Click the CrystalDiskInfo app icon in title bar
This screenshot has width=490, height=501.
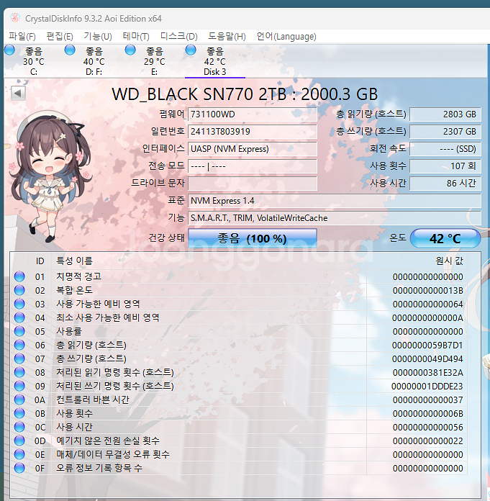(14, 18)
